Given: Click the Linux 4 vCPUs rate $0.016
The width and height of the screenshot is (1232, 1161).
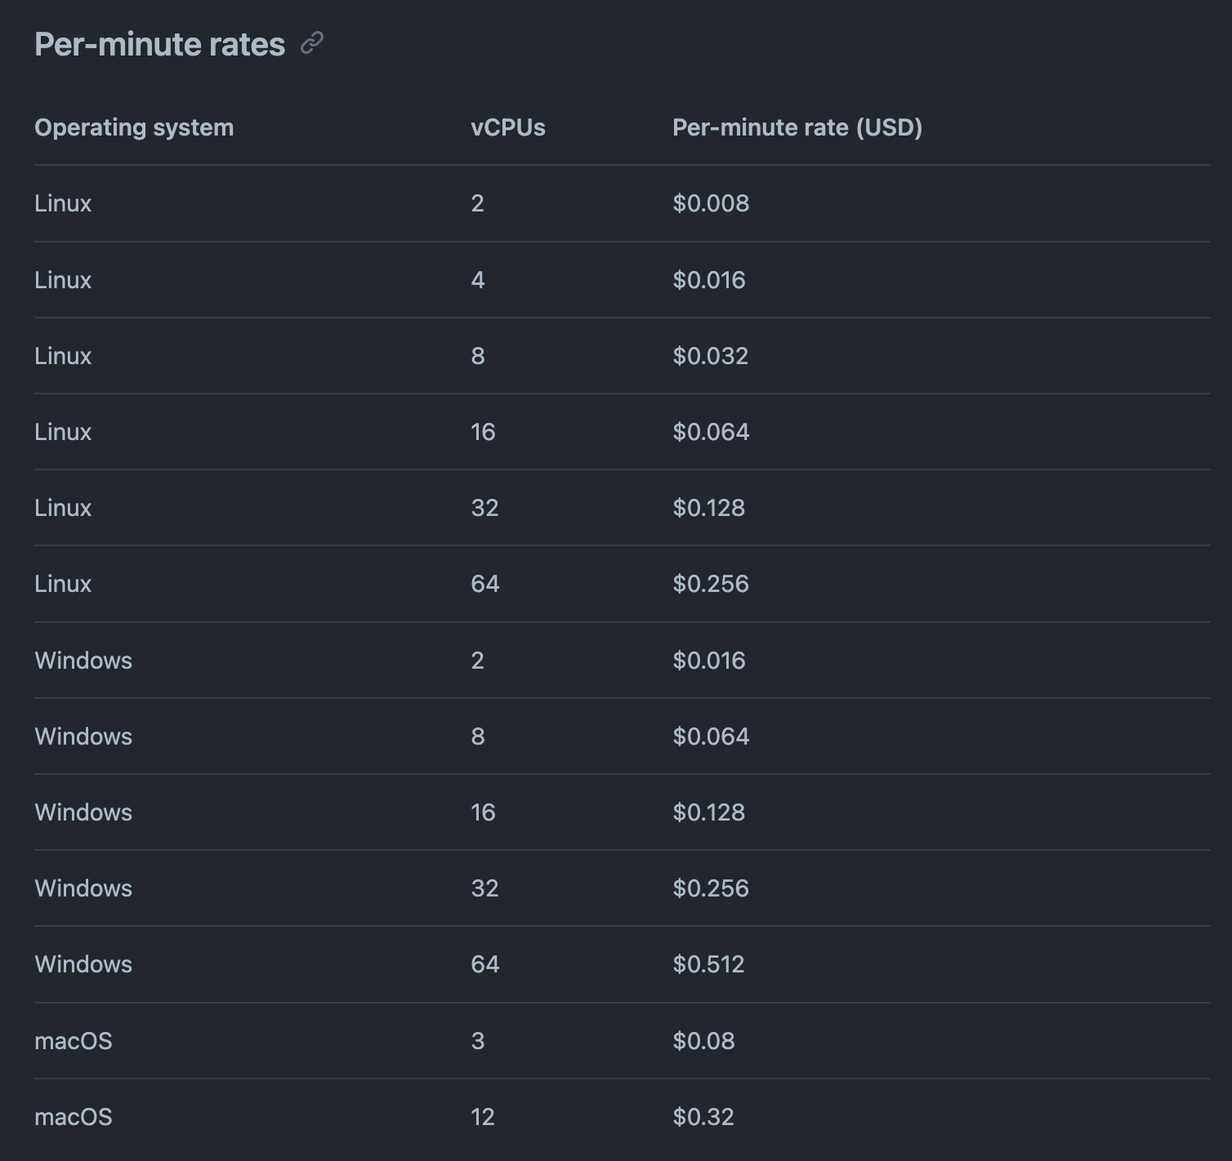Looking at the screenshot, I should point(708,280).
